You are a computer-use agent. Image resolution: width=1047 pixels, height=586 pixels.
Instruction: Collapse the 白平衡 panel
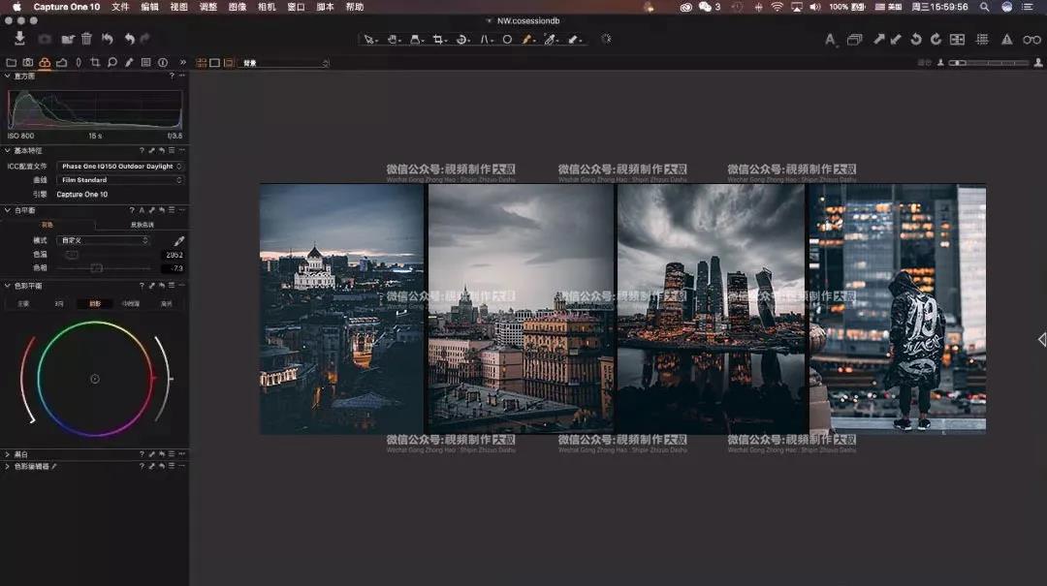pos(8,210)
